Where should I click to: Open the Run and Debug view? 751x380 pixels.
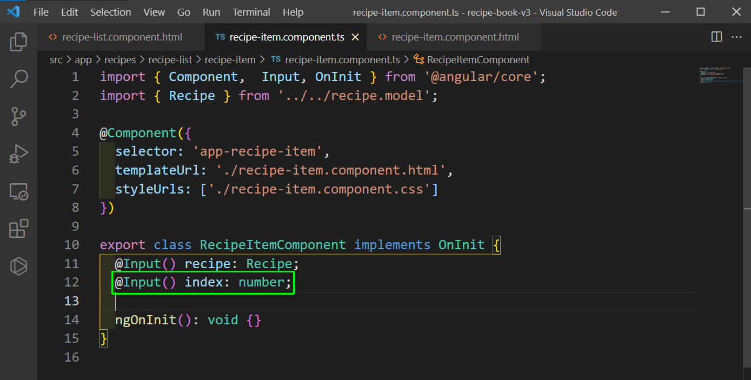click(18, 154)
